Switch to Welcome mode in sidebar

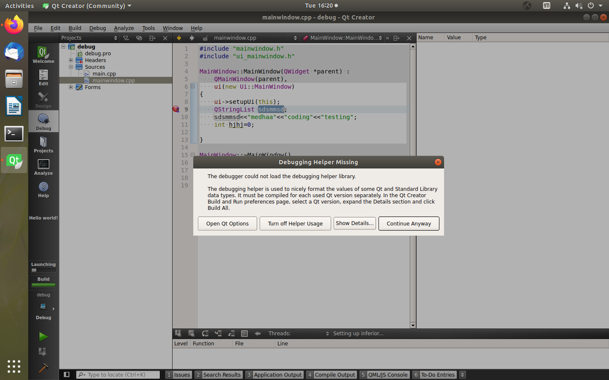[43, 55]
